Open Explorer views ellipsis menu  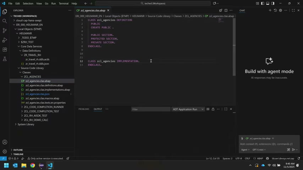70,10
